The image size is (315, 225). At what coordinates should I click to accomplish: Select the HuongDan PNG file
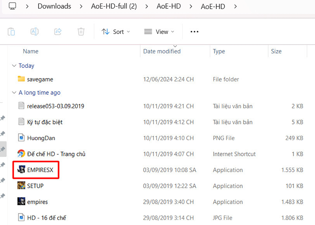(x=41, y=138)
